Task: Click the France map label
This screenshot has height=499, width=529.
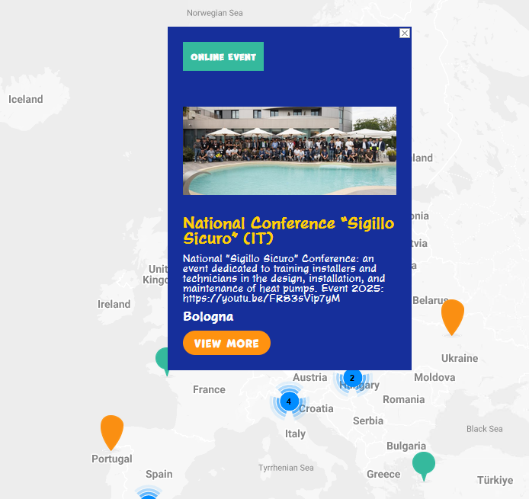Action: pyautogui.click(x=209, y=389)
